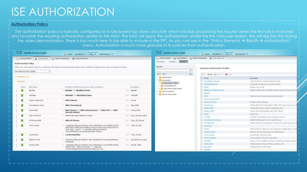Image resolution: width=307 pixels, height=172 pixels.
Task: Click the Authorization Policy slide heading link
Action: (x=30, y=24)
